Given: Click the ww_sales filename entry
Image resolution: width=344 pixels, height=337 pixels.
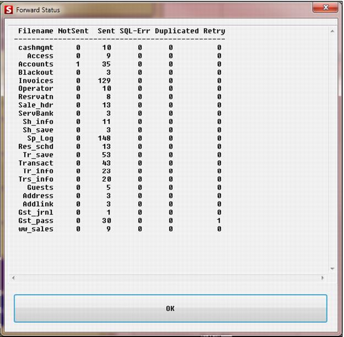Looking at the screenshot, I should coord(36,229).
